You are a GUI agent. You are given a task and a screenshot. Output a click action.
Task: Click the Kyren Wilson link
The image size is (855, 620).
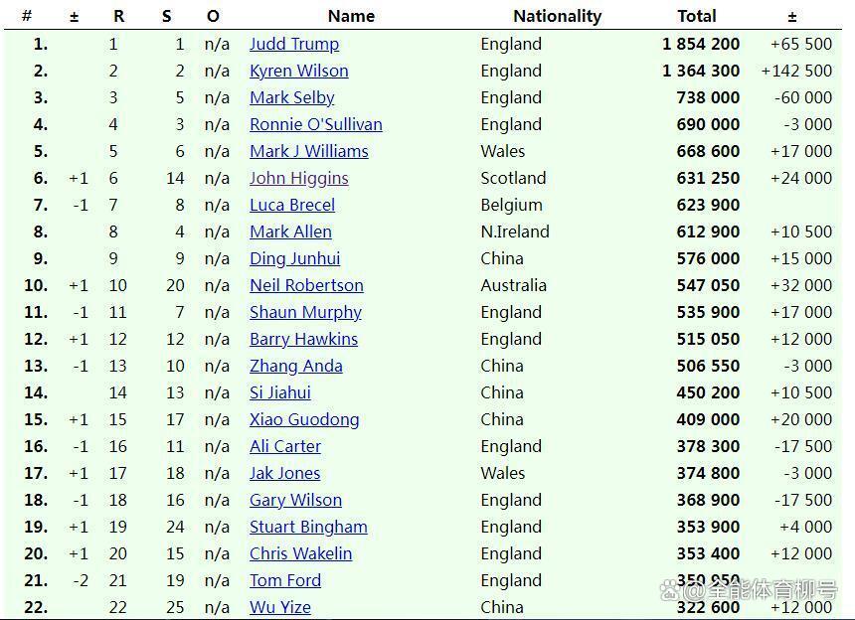[x=298, y=71]
